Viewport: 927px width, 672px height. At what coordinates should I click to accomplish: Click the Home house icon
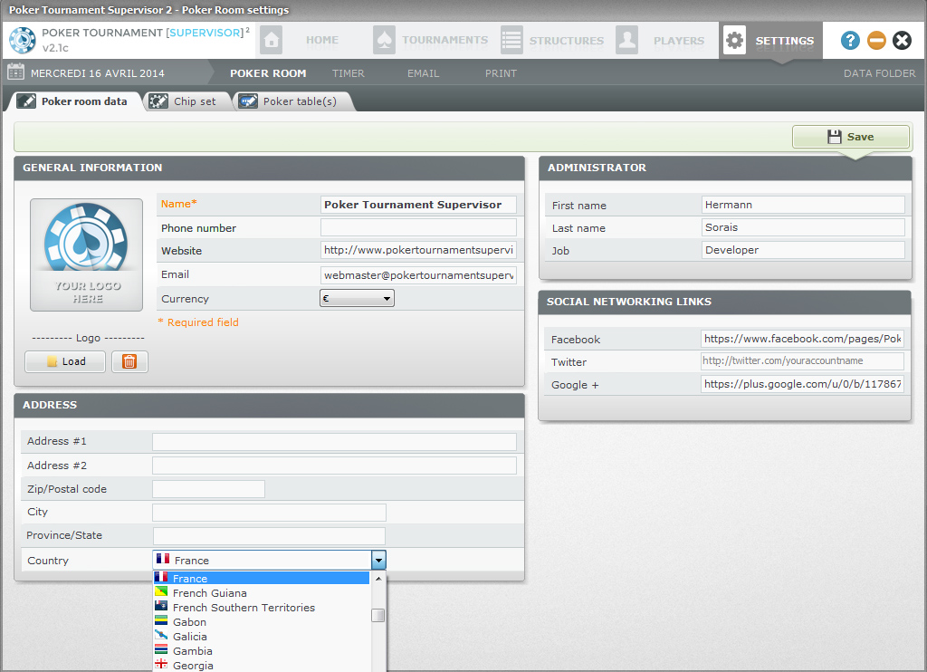point(272,41)
